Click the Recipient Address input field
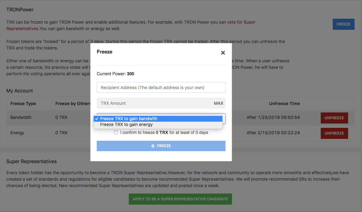This screenshot has height=212, width=362. (161, 88)
